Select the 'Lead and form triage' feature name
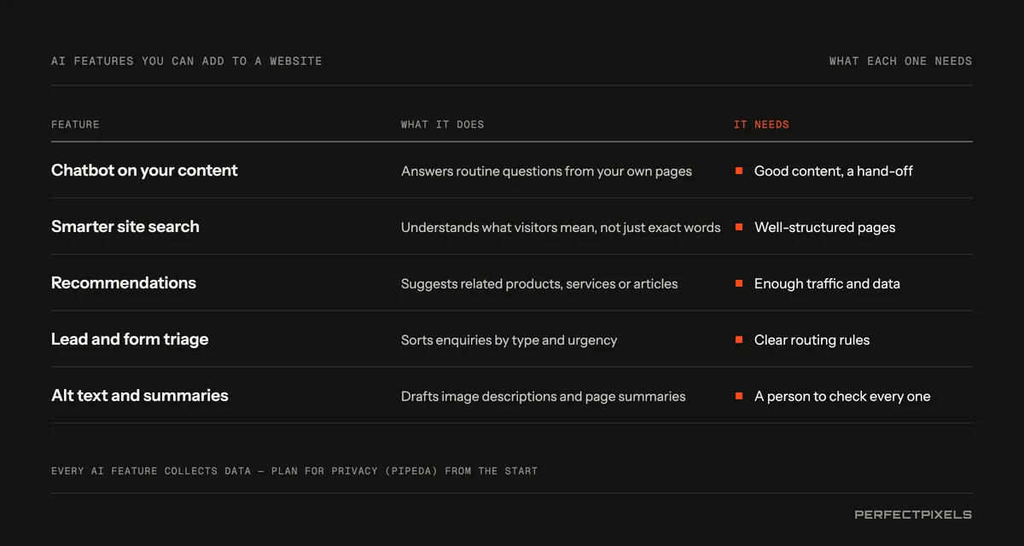The height and width of the screenshot is (546, 1024). click(130, 340)
